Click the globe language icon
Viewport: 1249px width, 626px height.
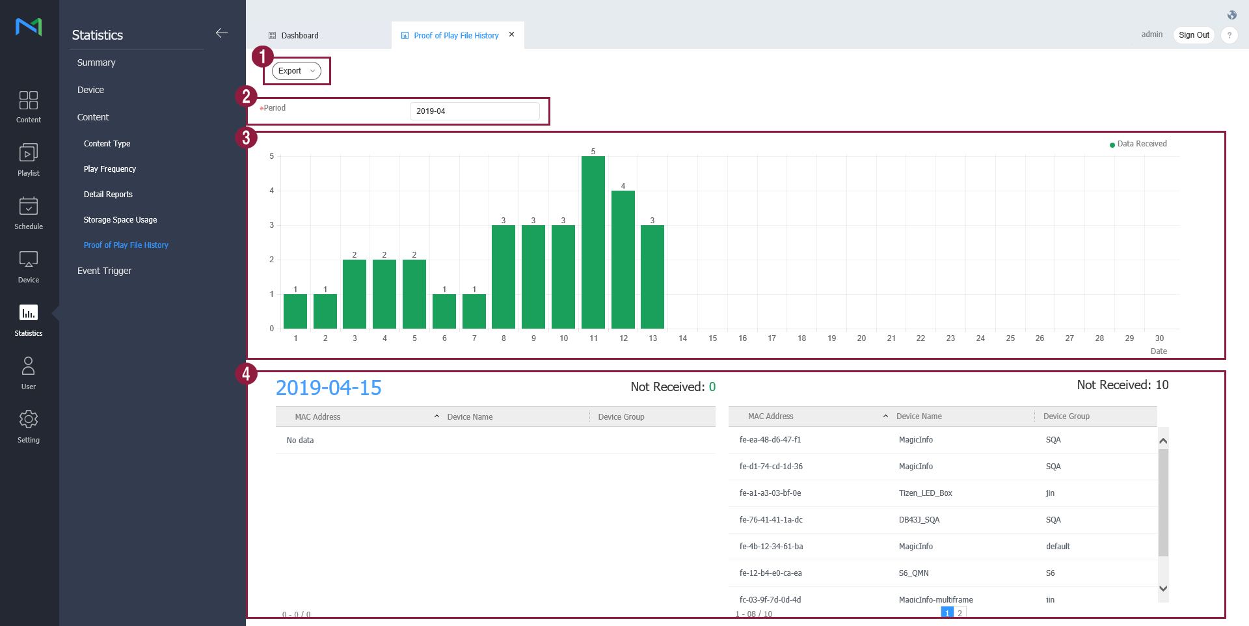click(x=1231, y=15)
